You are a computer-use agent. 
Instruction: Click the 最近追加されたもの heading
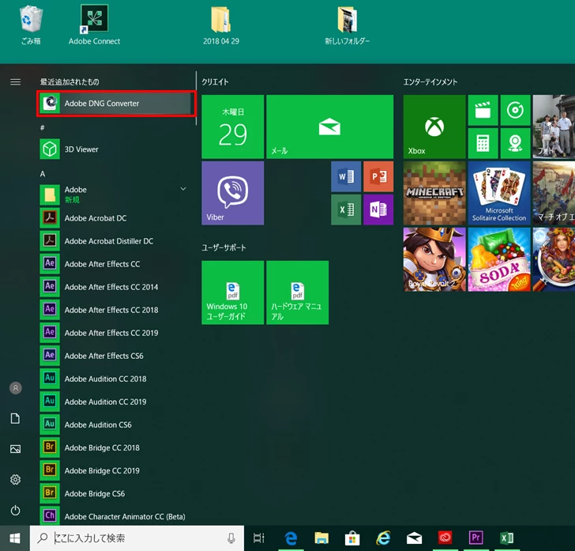[70, 82]
